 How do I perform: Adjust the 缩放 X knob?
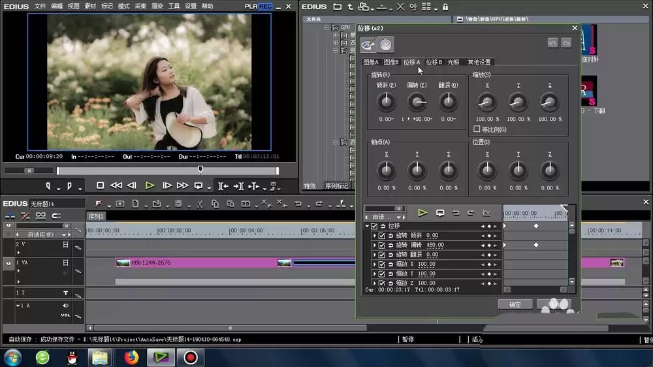486,102
